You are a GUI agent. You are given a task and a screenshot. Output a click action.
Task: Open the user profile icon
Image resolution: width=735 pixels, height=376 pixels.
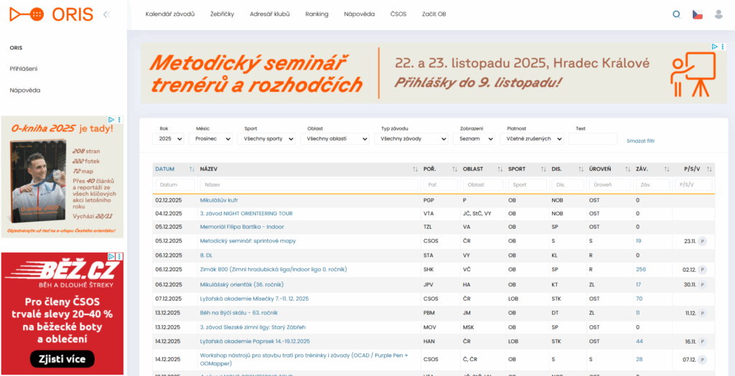pos(718,14)
